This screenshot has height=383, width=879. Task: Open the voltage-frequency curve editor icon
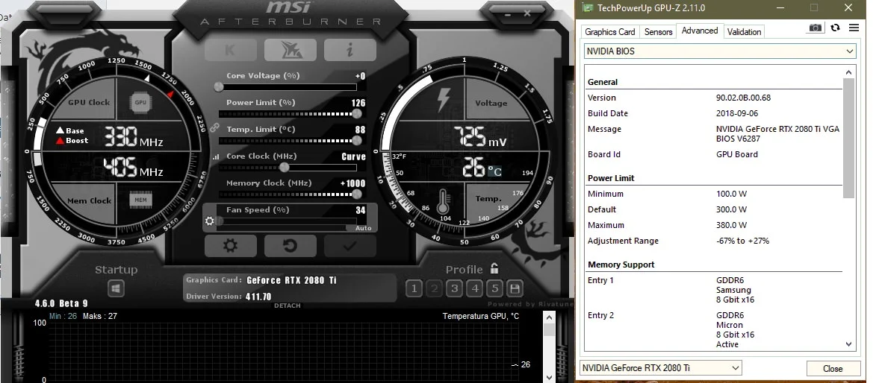coord(215,158)
